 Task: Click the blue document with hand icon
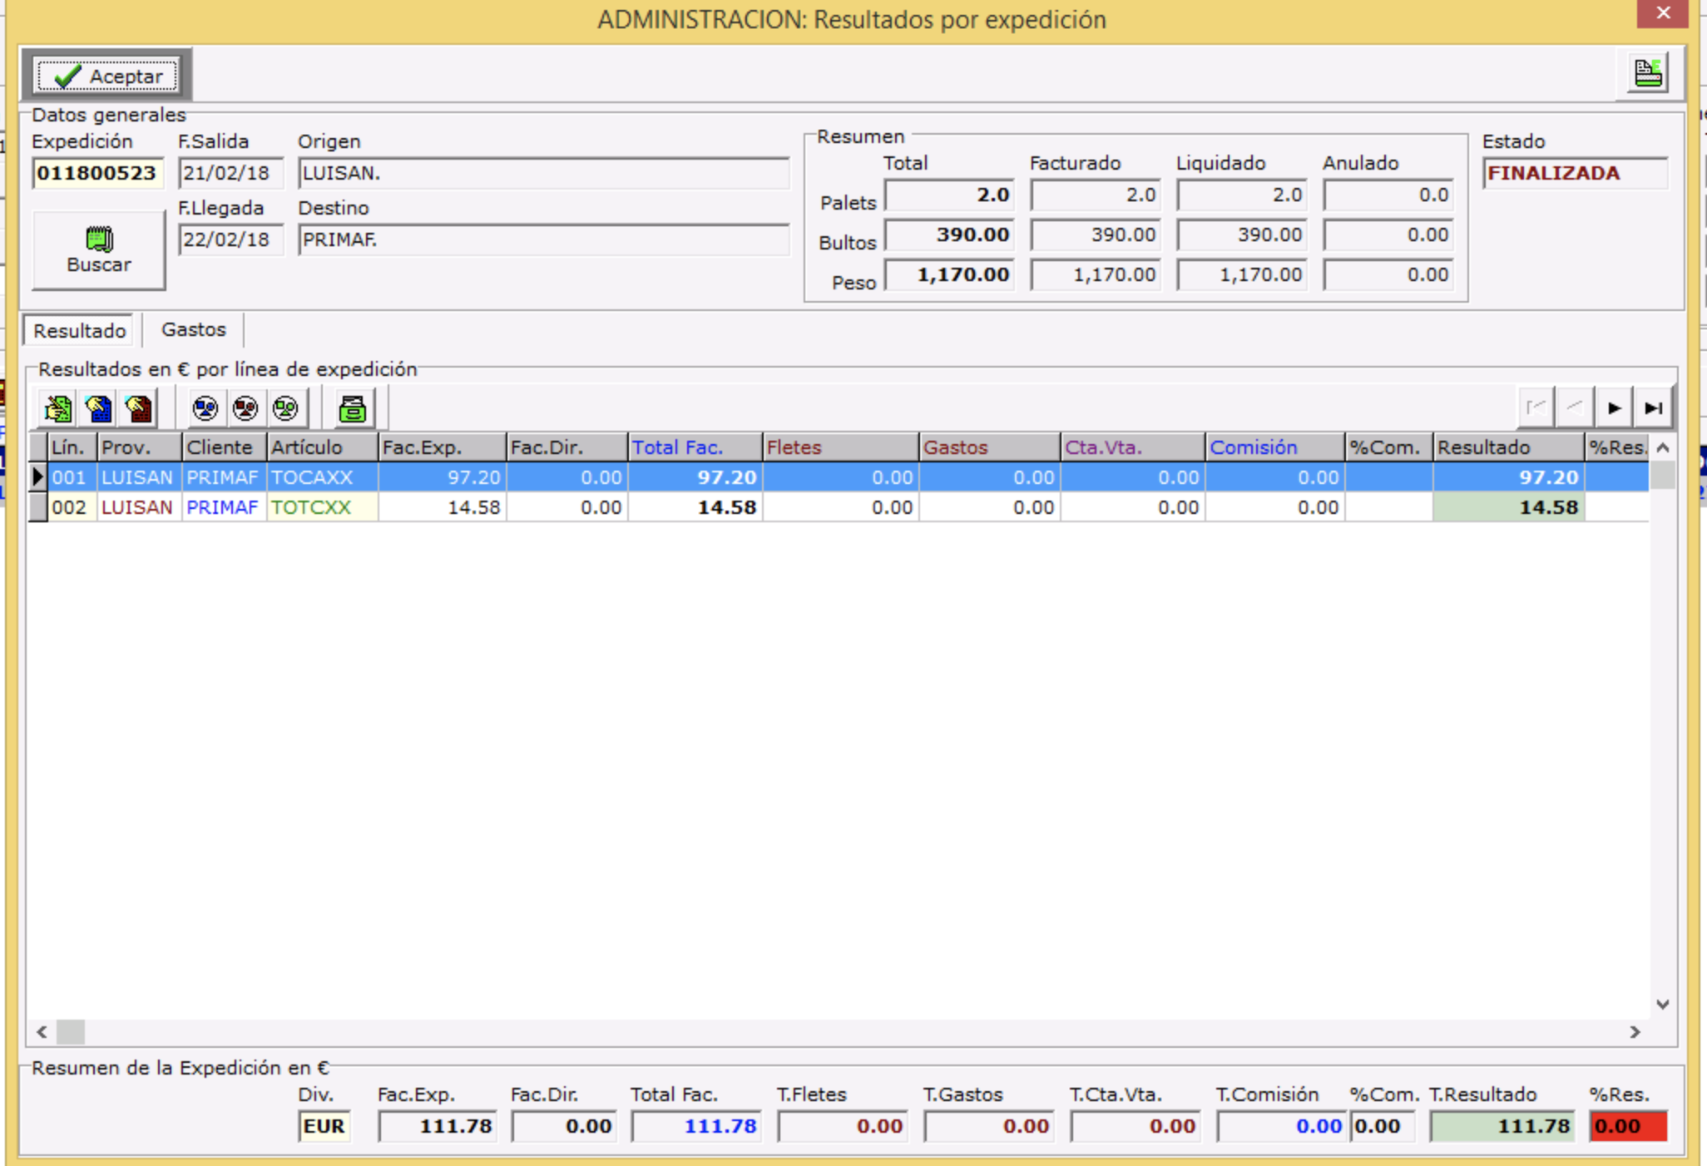[98, 408]
